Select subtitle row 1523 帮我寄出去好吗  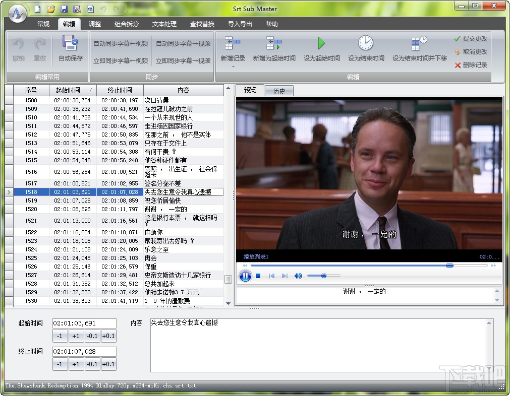(119, 241)
